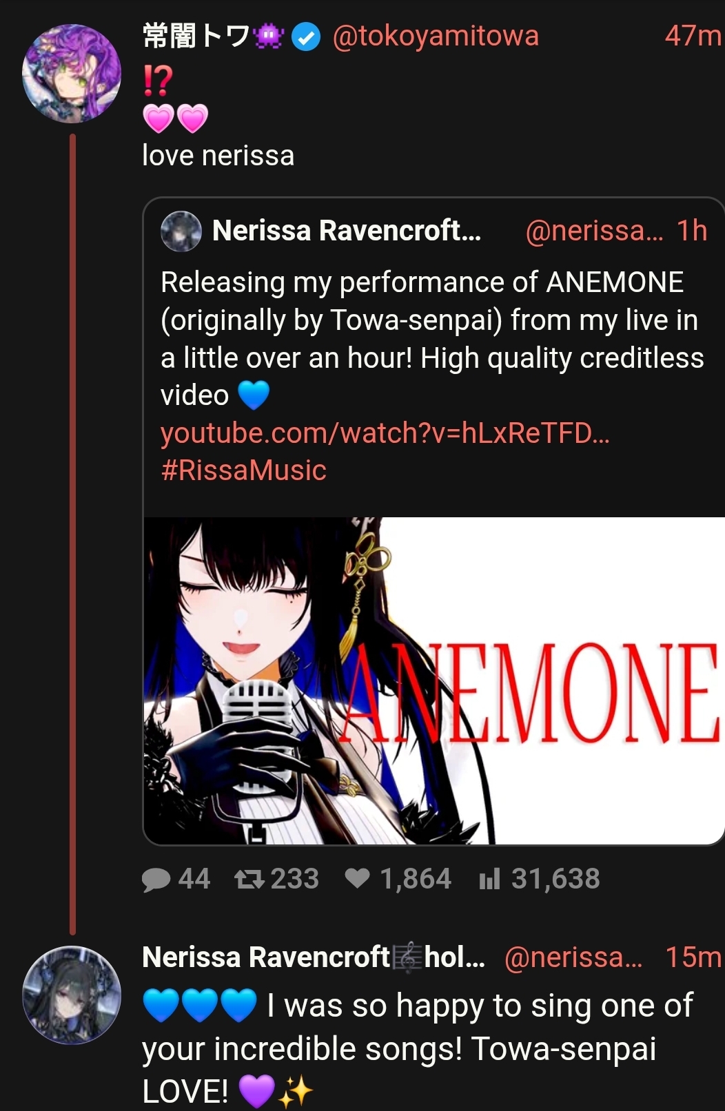
Task: Open the @tokoyamitowa handle link
Action: [x=436, y=36]
